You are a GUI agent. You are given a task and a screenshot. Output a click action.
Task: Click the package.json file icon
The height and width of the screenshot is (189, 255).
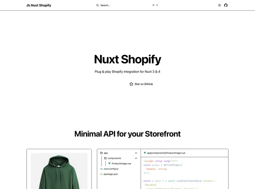click(101, 174)
